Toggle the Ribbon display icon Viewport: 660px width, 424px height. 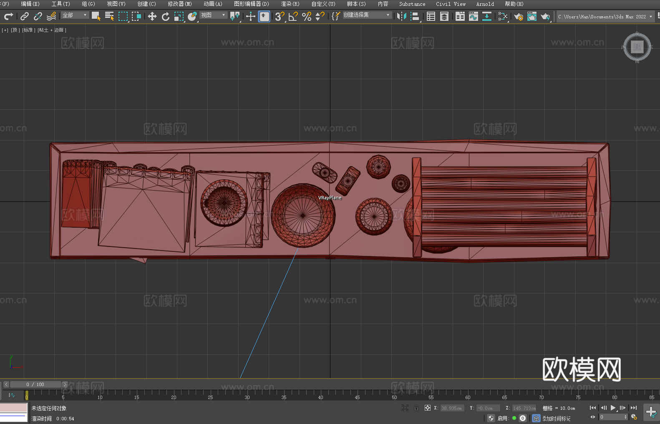tap(460, 16)
